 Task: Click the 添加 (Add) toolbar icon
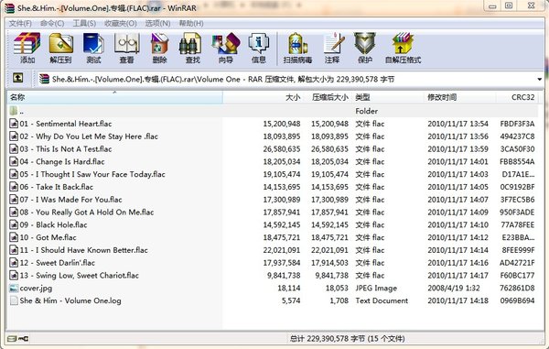coord(27,43)
